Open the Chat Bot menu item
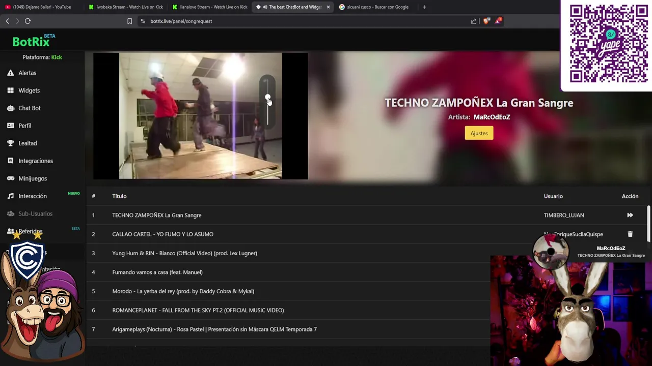The width and height of the screenshot is (652, 366). [30, 108]
